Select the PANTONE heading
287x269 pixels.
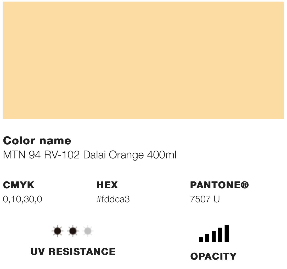(x=219, y=185)
